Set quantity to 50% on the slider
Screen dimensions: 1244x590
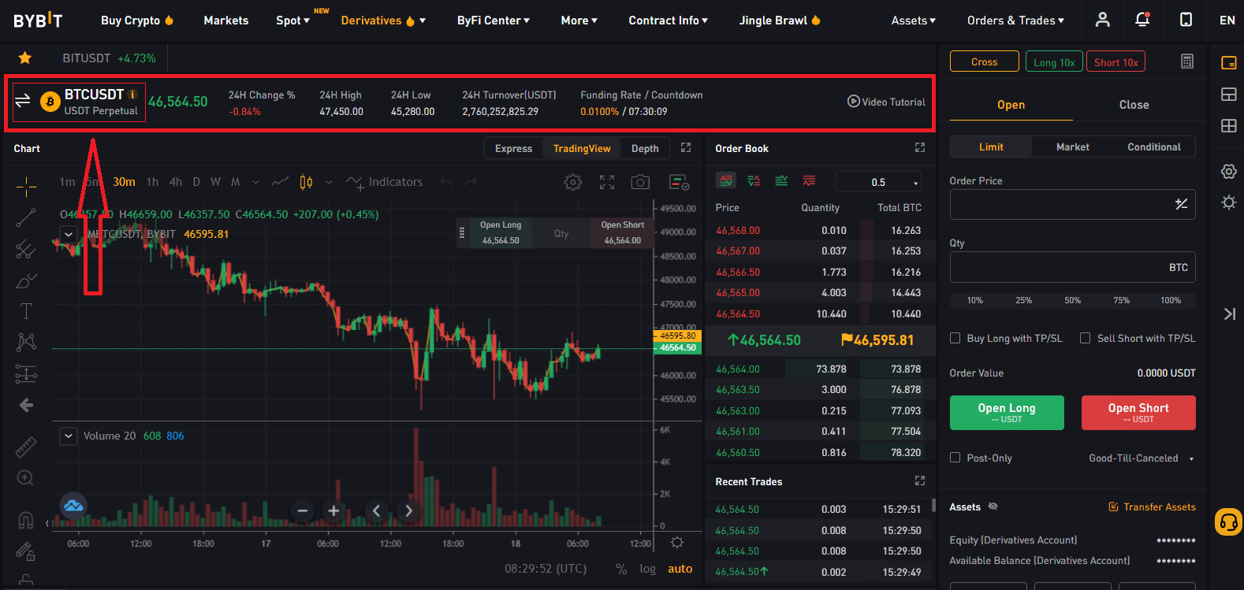click(x=1072, y=300)
